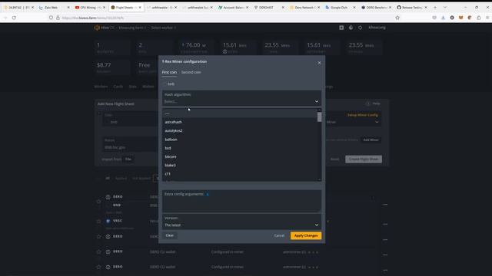Switch to the Google Docs browser tab
The width and height of the screenshot is (492, 276).
click(x=340, y=8)
